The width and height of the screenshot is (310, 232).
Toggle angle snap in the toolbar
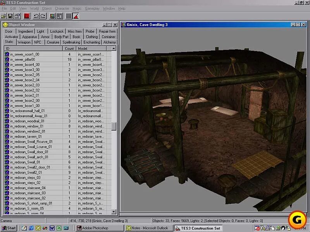pos(76,16)
